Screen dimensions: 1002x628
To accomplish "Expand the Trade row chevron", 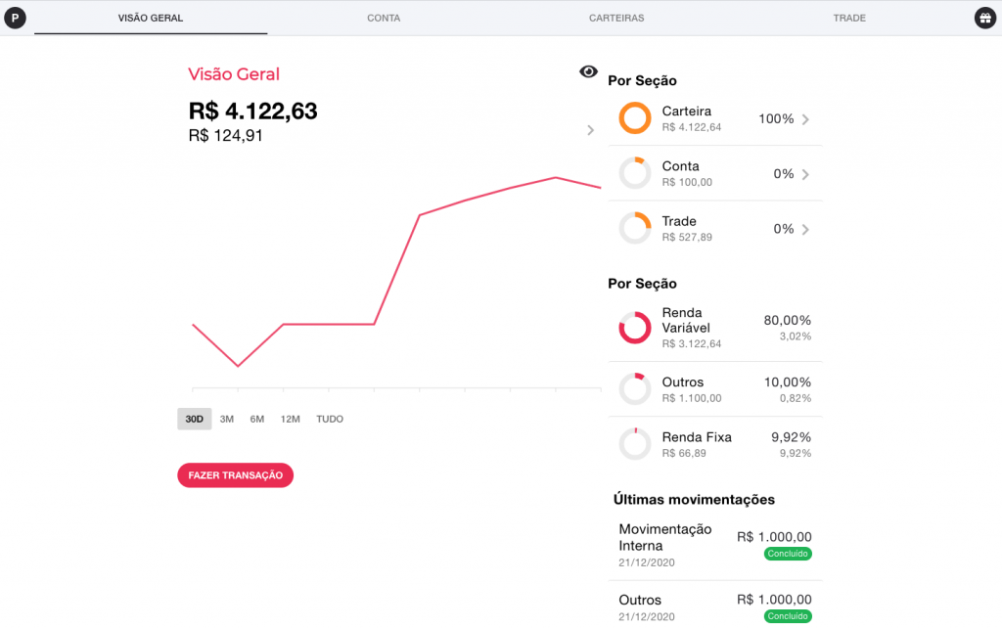I will 805,230.
